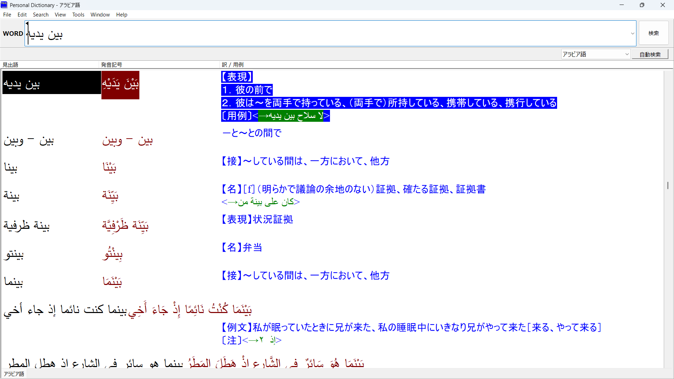The image size is (674, 379).
Task: Click the 検索 search button
Action: [654, 33]
